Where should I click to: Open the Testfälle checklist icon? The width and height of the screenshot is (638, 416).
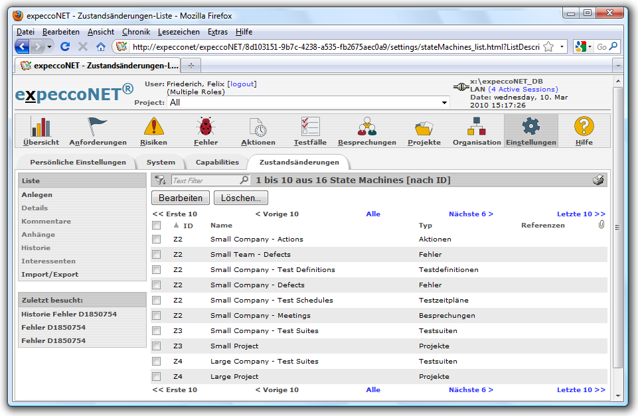pos(310,127)
